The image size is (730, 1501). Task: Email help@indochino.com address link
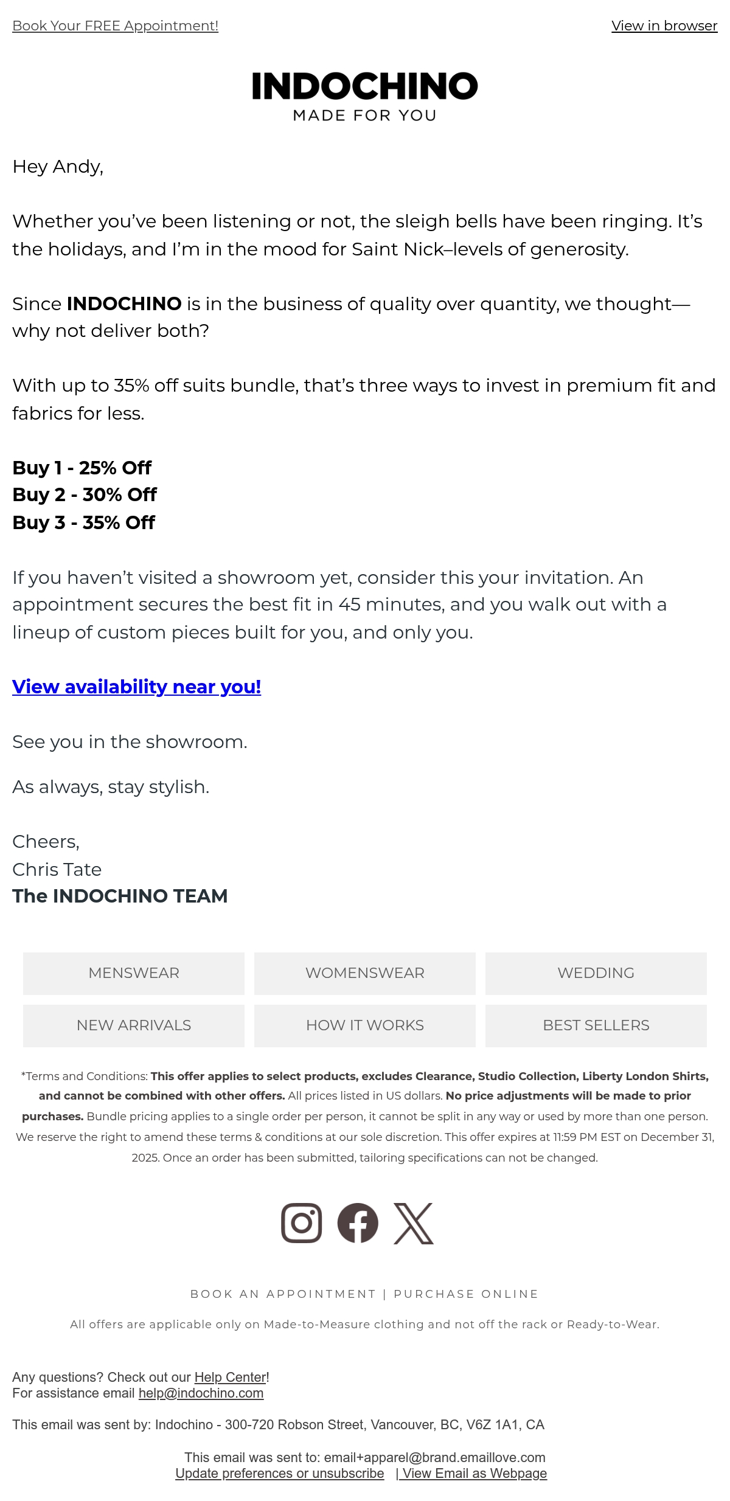[x=201, y=1393]
